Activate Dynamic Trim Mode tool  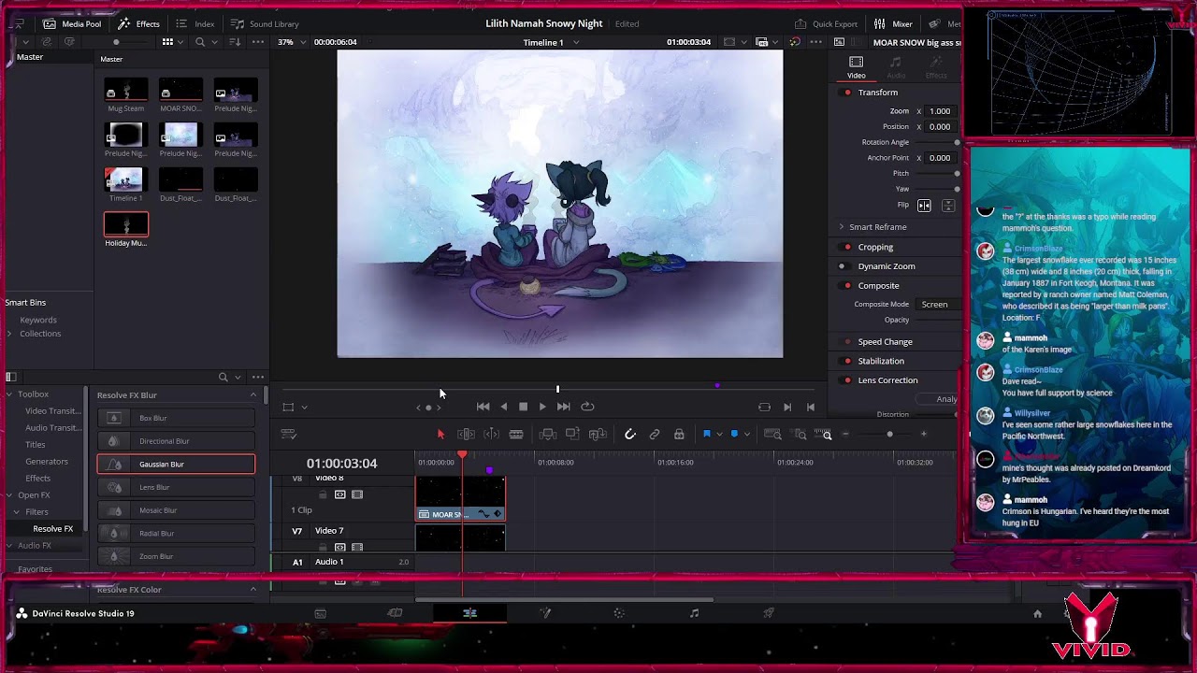click(x=491, y=434)
